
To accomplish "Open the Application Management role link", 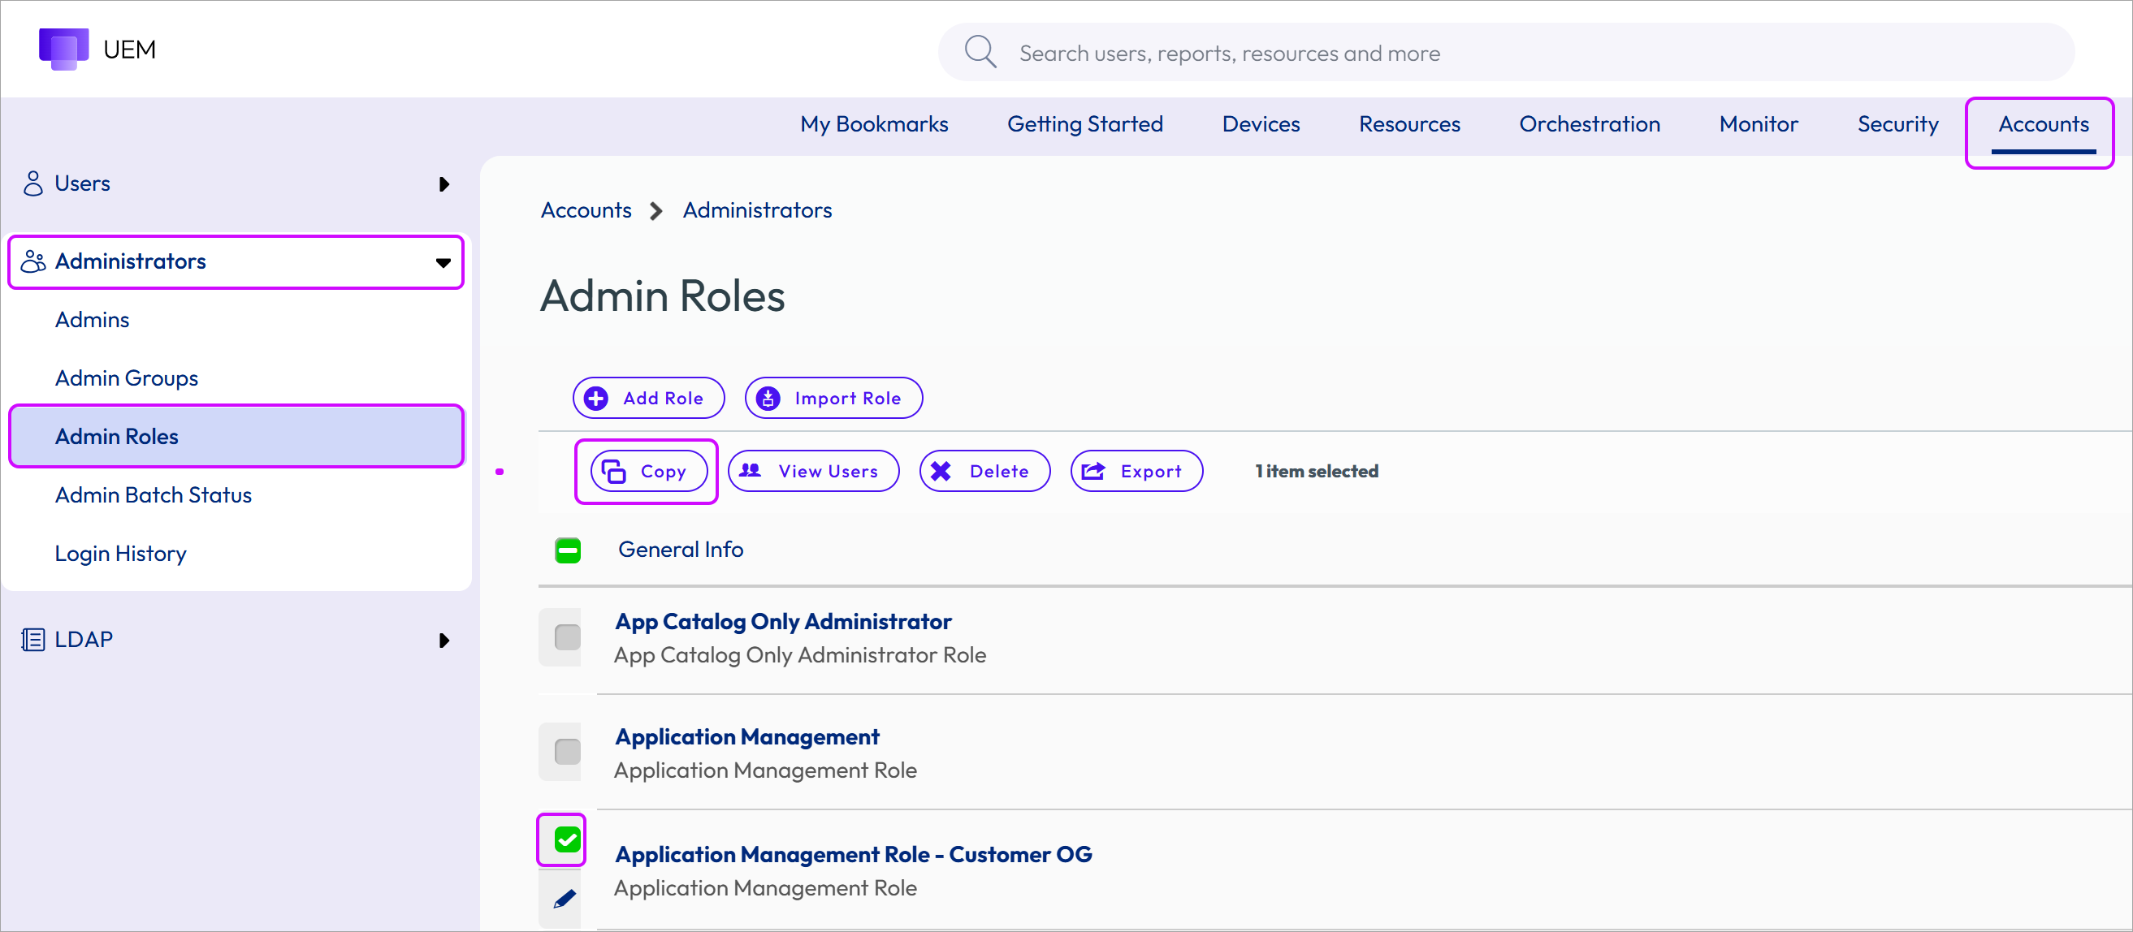I will coord(747,736).
